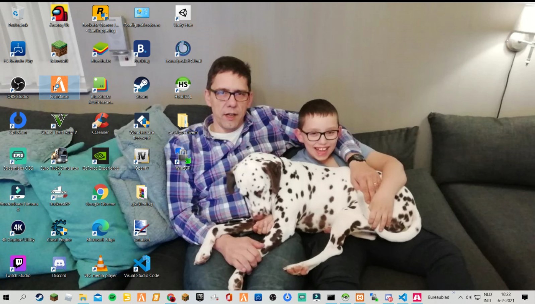This screenshot has width=535, height=304.
Task: Open the notification Action Center
Action: tap(525, 297)
